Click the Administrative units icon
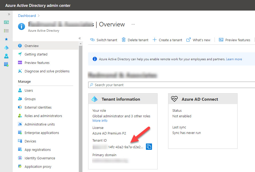255x172 pixels. click(x=20, y=124)
